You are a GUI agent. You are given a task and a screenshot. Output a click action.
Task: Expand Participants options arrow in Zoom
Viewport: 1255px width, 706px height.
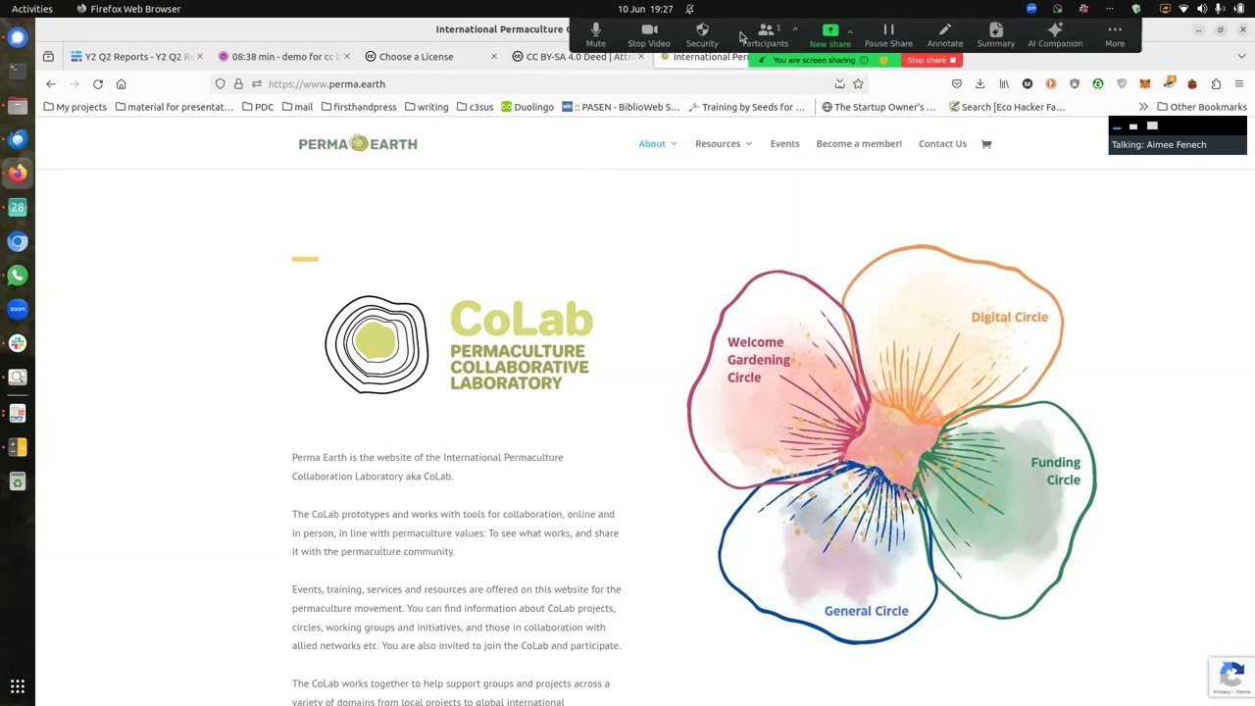(x=794, y=30)
